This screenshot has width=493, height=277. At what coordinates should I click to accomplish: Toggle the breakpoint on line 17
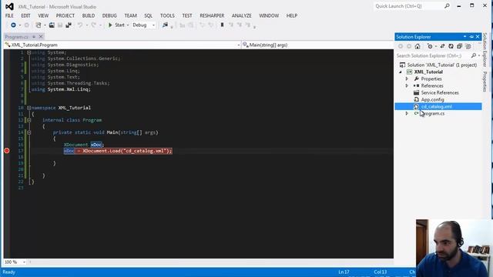pos(7,151)
